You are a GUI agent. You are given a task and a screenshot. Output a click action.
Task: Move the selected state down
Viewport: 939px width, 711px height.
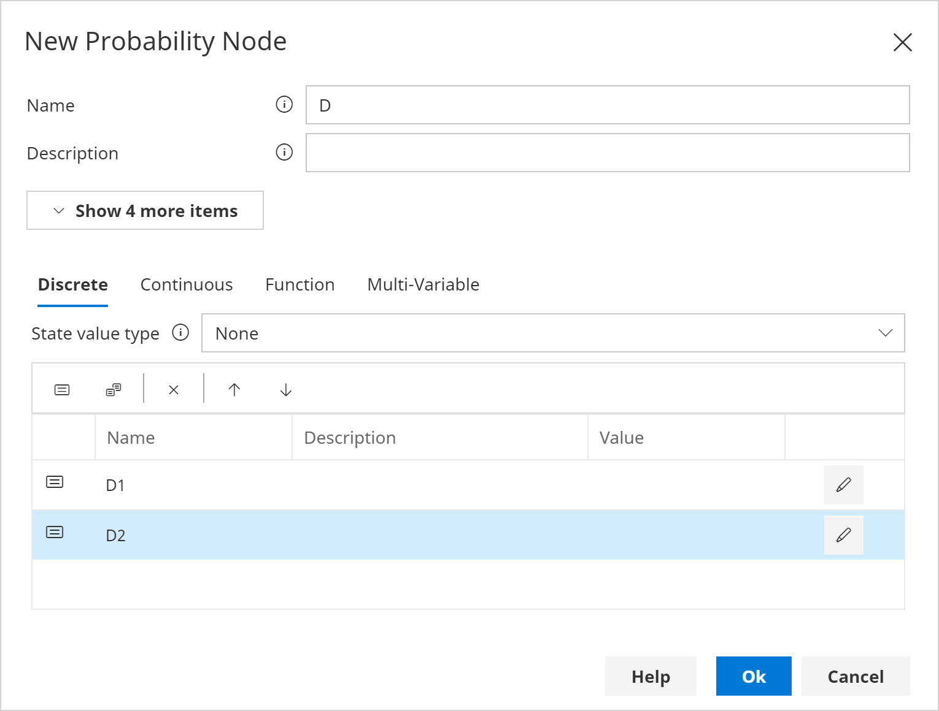[x=285, y=389]
